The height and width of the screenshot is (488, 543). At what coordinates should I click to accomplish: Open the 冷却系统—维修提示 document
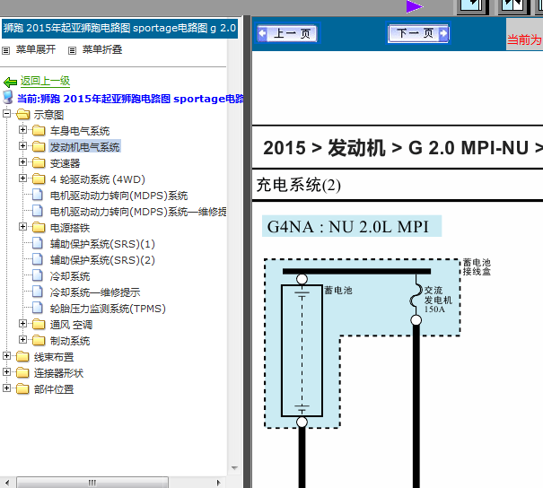coord(95,292)
